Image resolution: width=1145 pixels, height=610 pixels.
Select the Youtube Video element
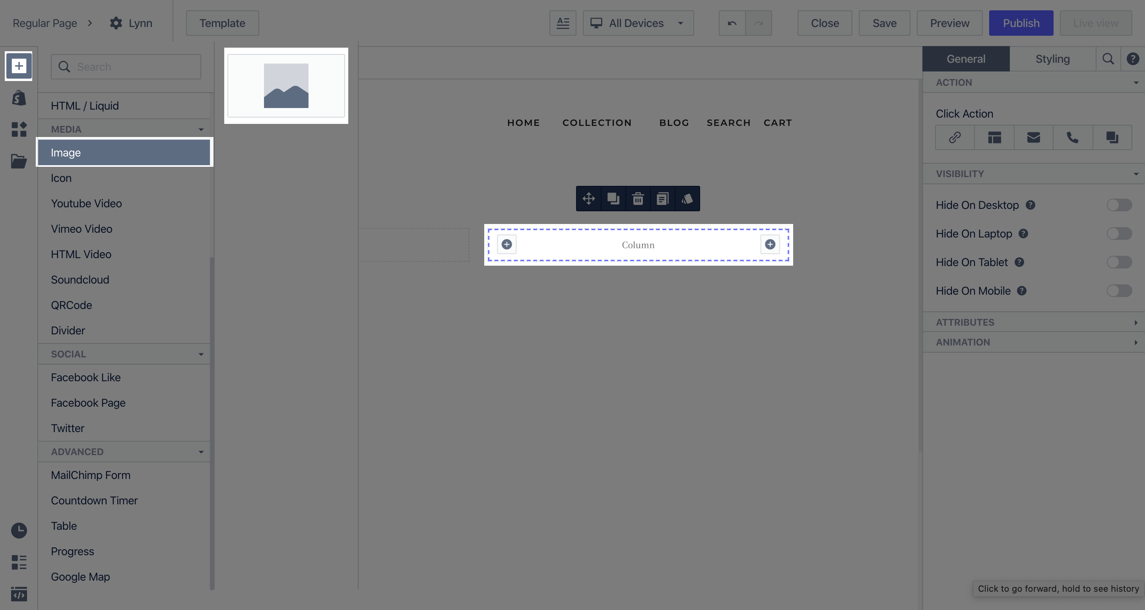pyautogui.click(x=124, y=203)
